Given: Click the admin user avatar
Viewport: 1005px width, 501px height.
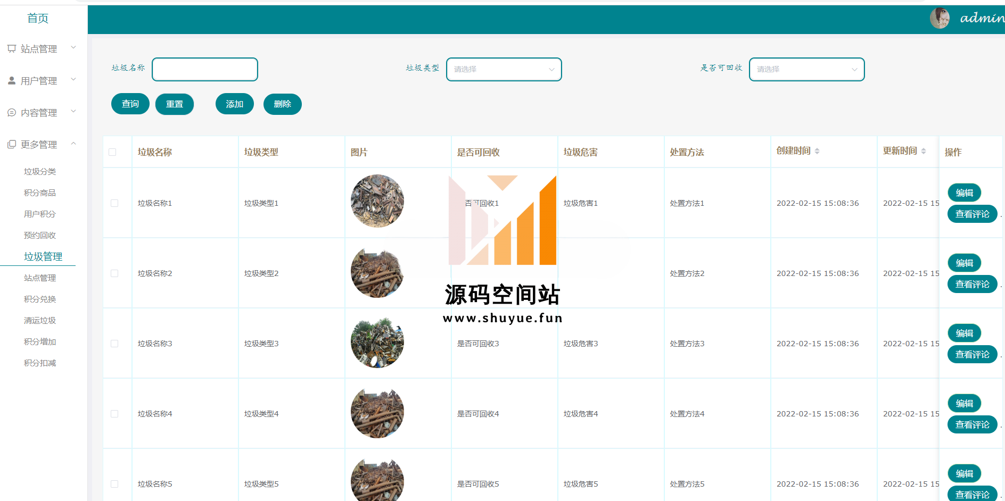Looking at the screenshot, I should [940, 18].
